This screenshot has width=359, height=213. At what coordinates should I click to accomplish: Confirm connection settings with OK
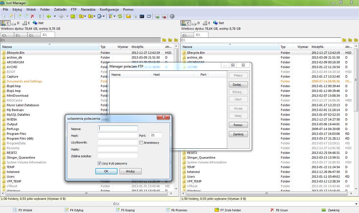(106, 171)
